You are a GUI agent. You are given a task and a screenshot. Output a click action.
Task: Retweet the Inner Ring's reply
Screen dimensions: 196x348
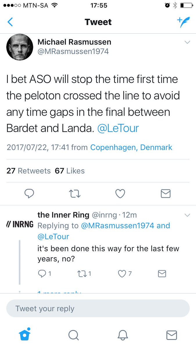tap(83, 273)
